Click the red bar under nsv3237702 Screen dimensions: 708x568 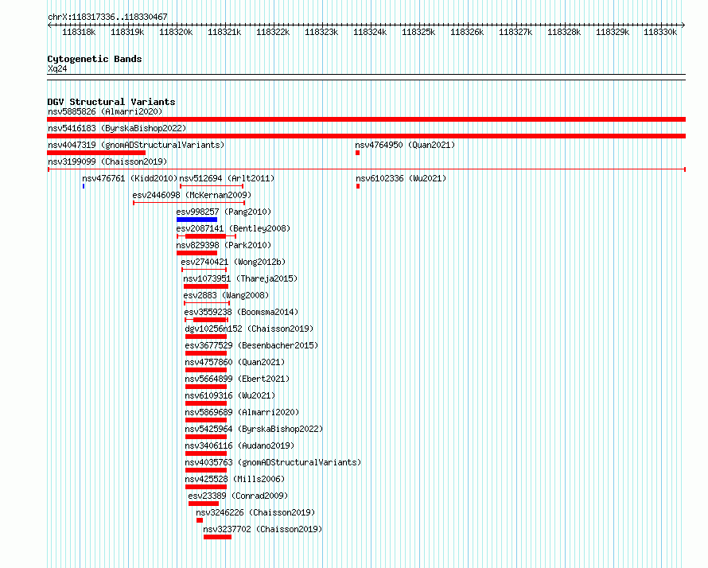217,537
